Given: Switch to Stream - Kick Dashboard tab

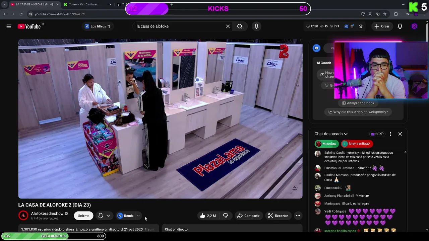Looking at the screenshot, I should pyautogui.click(x=84, y=4).
